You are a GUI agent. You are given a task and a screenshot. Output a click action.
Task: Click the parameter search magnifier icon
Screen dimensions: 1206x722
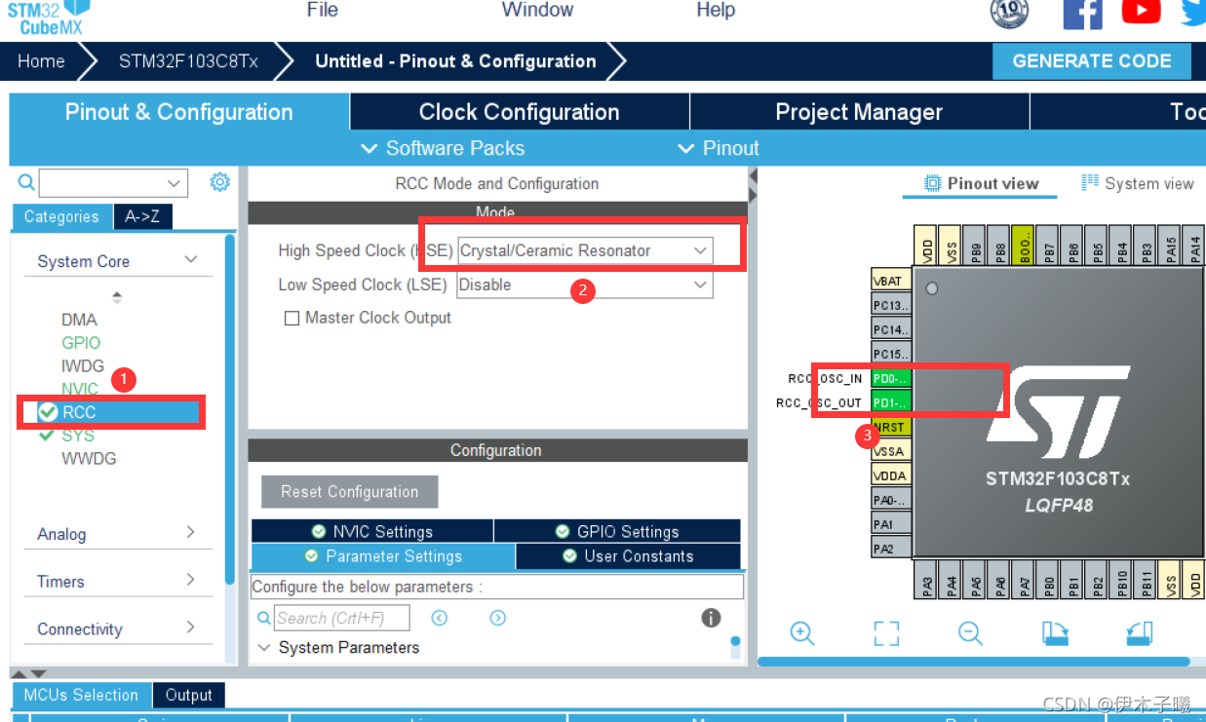(263, 618)
